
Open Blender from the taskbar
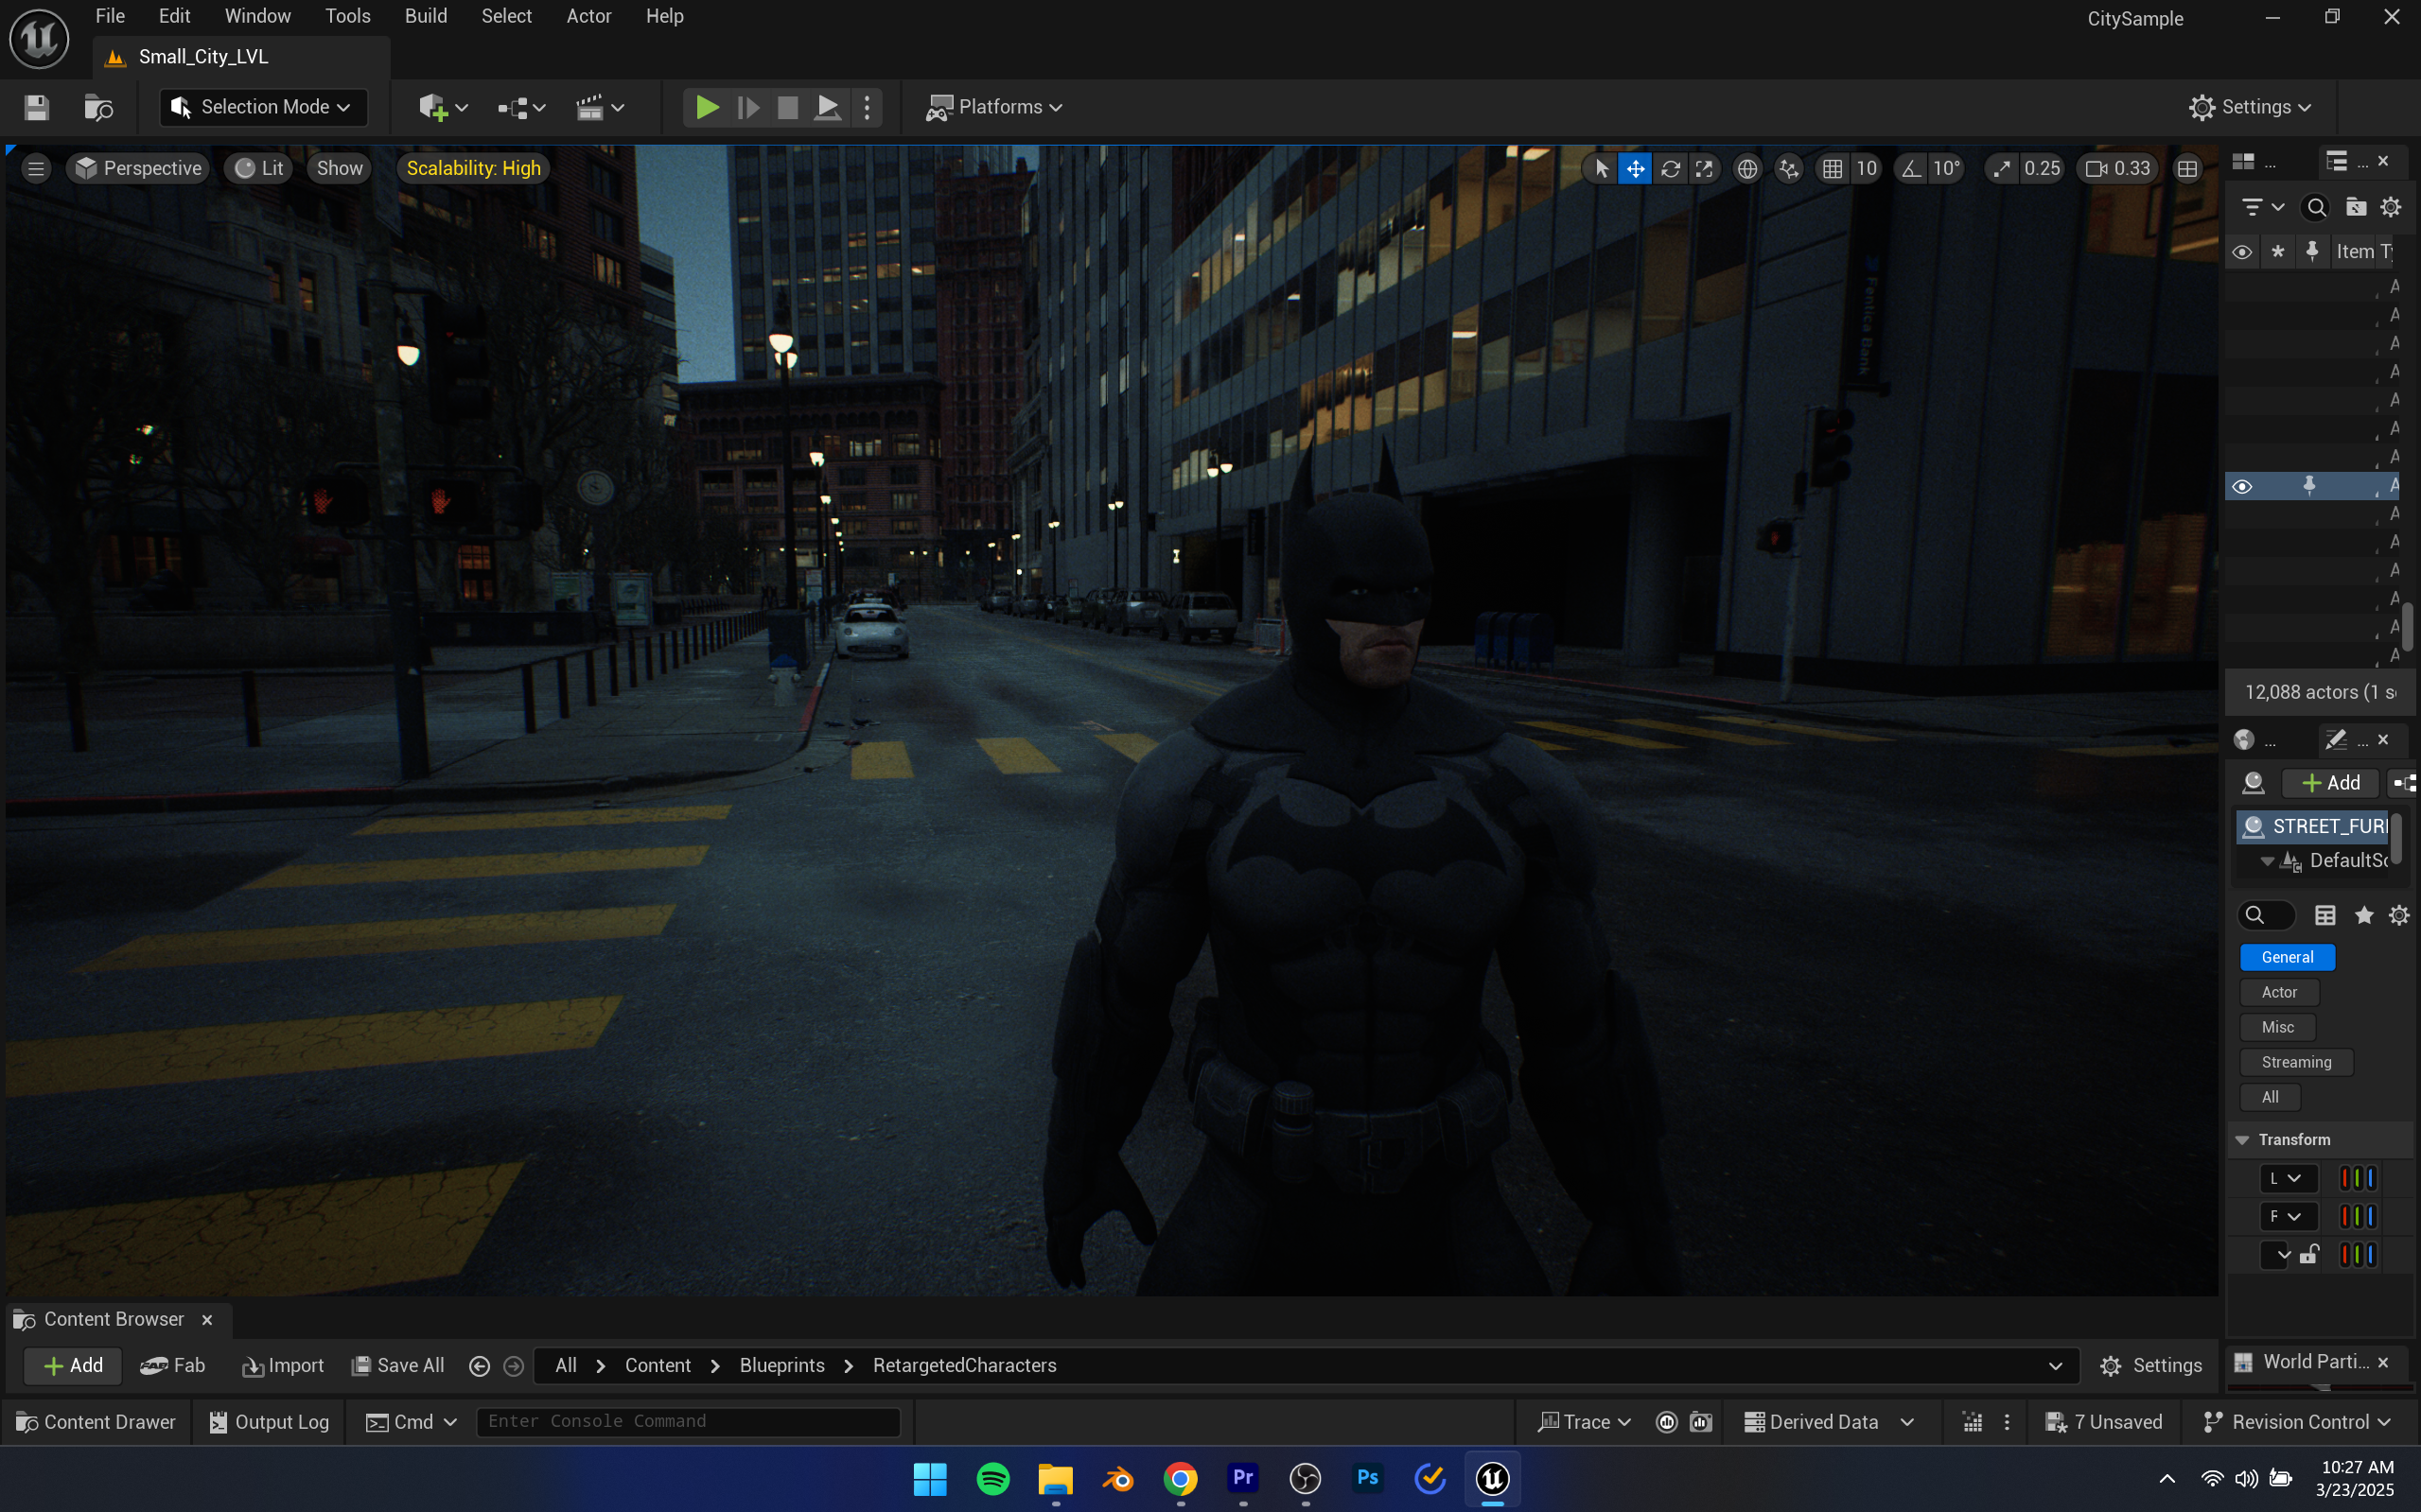(x=1117, y=1478)
